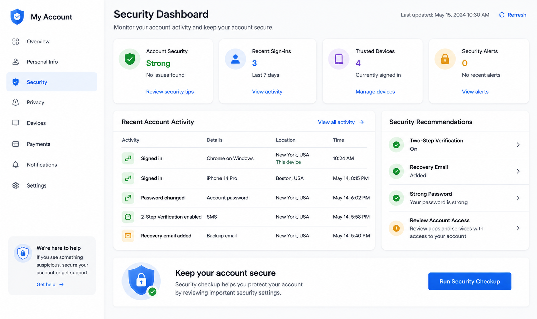This screenshot has width=537, height=319.
Task: Click the Get help link
Action: click(x=50, y=284)
